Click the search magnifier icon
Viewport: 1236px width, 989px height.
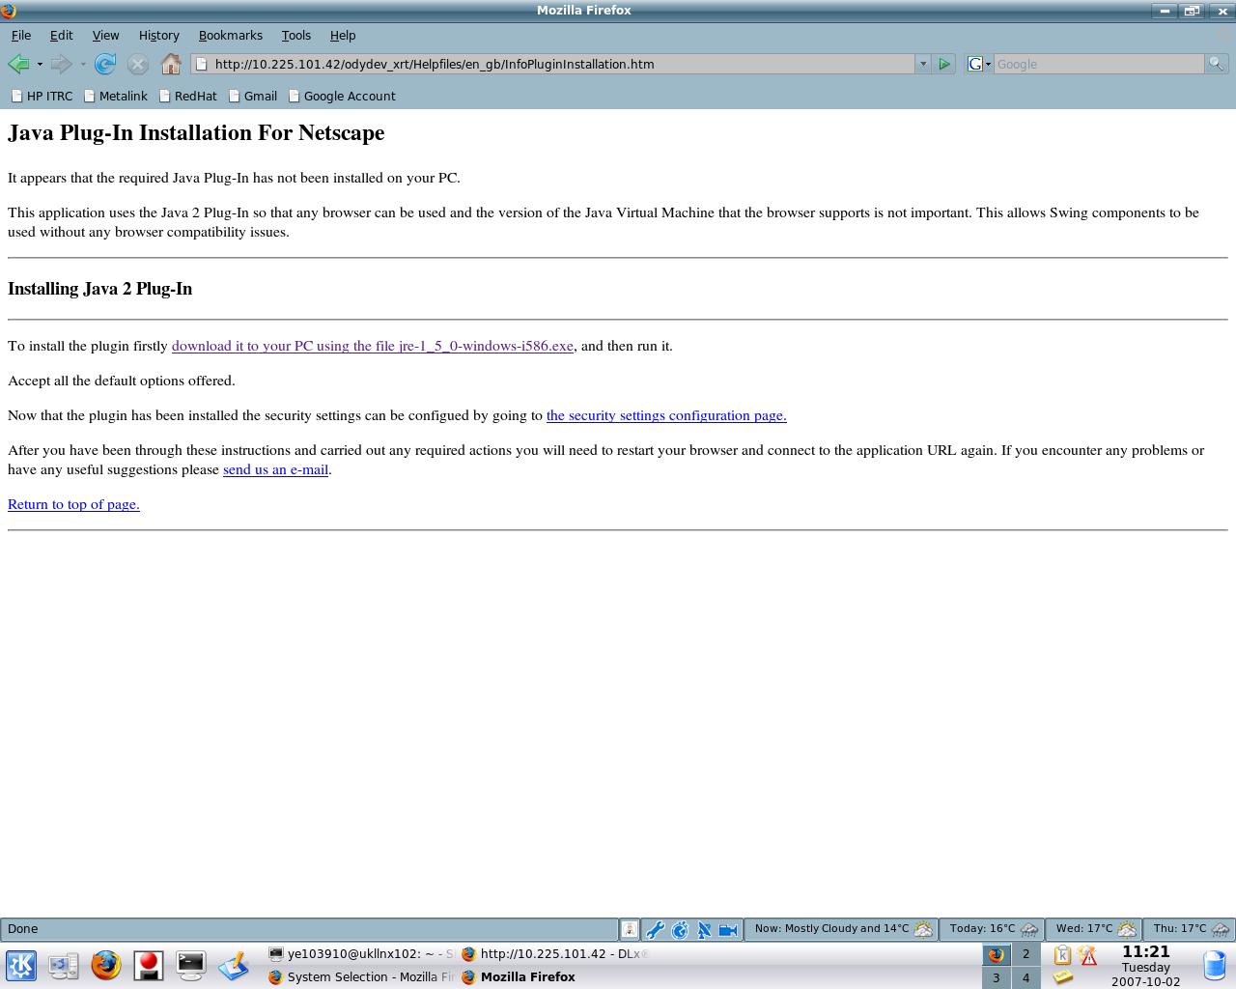tap(1216, 64)
